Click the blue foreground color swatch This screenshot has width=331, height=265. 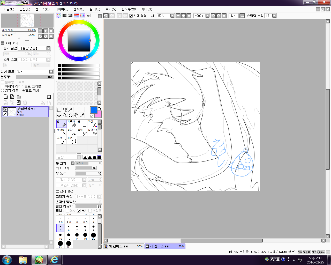94,110
